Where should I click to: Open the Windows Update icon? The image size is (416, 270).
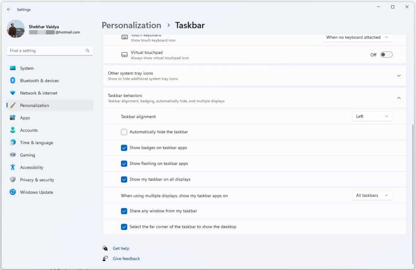(x=13, y=192)
